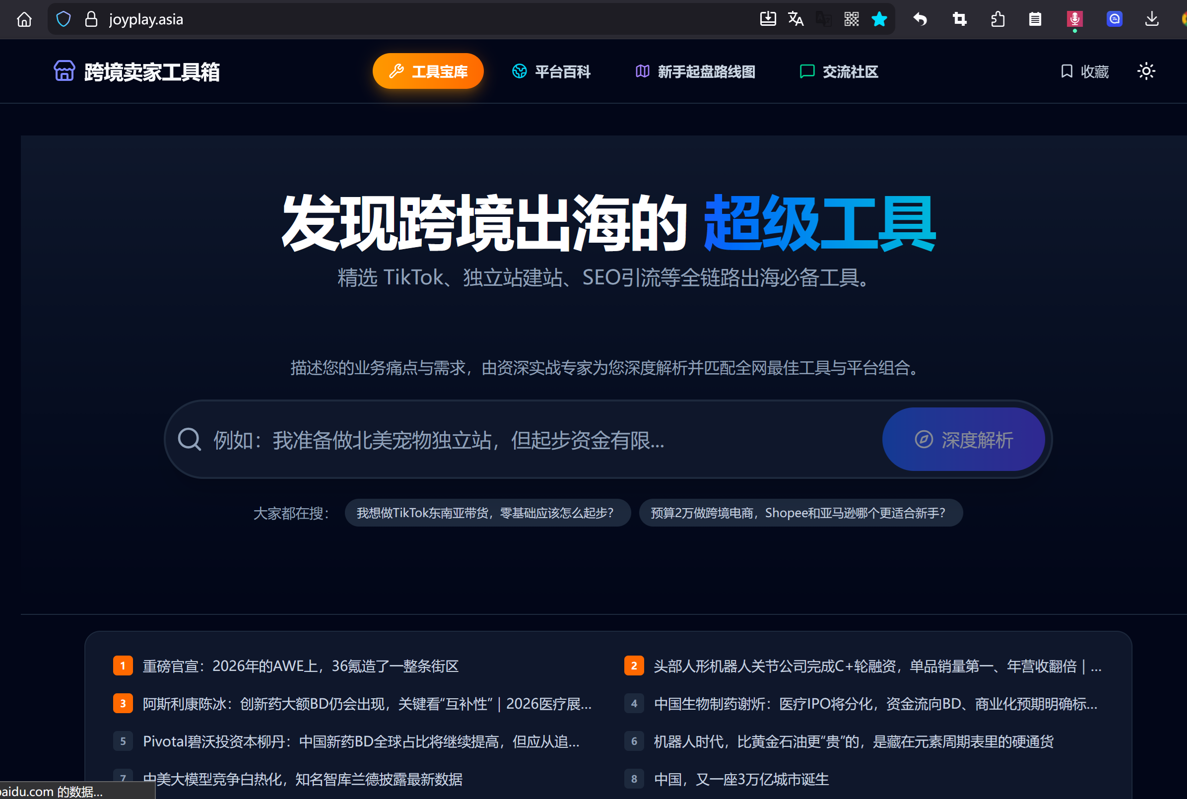Click the screenshot crop icon in the toolbar
Screen dimensions: 1187x799
coord(960,19)
